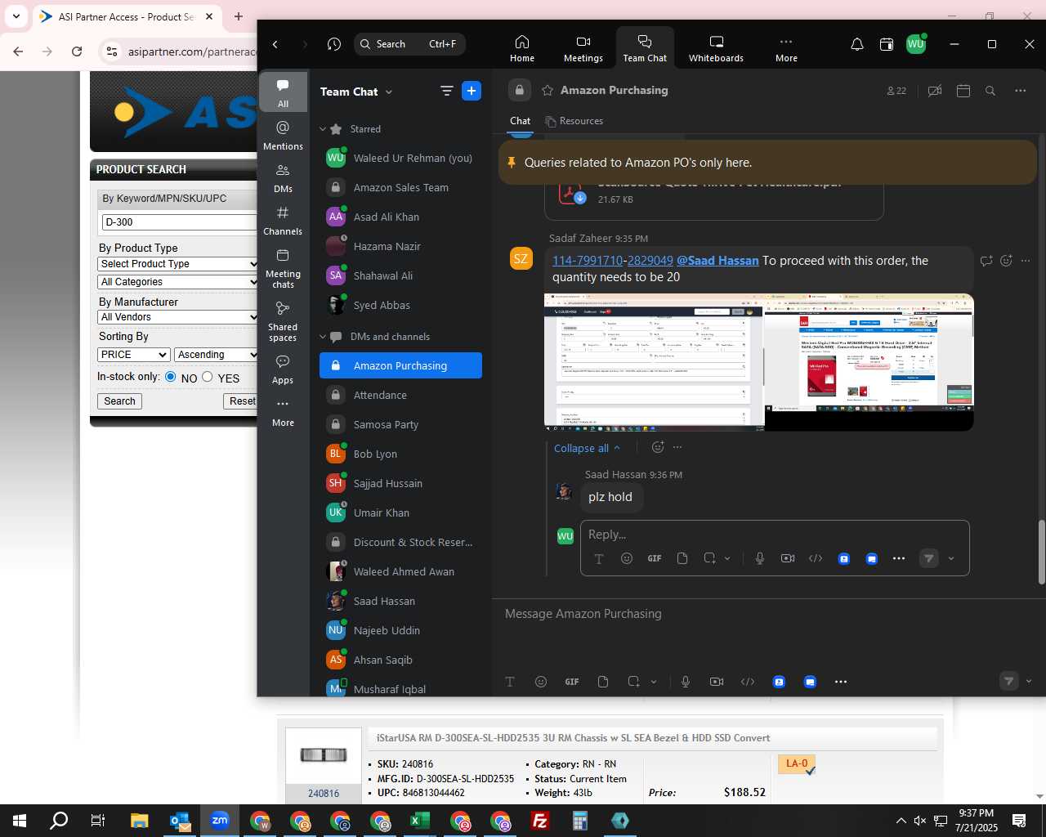Collapse the Starred section
The image size is (1046, 837).
pos(323,129)
